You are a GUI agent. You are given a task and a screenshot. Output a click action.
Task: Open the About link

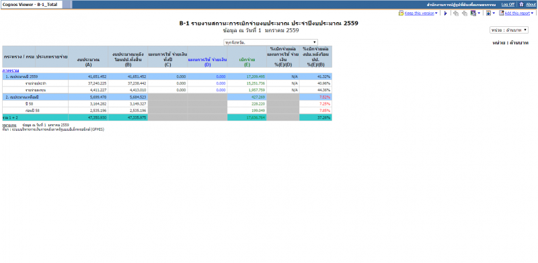tap(531, 5)
